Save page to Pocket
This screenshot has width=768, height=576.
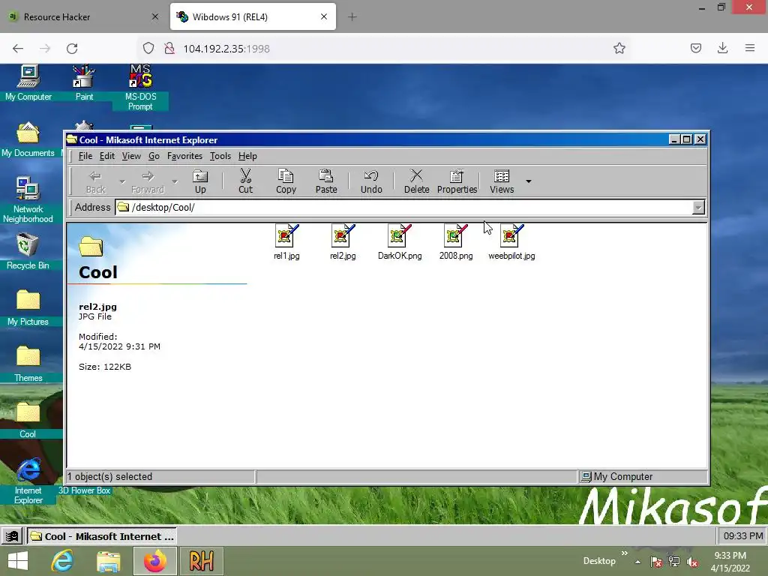pos(695,48)
